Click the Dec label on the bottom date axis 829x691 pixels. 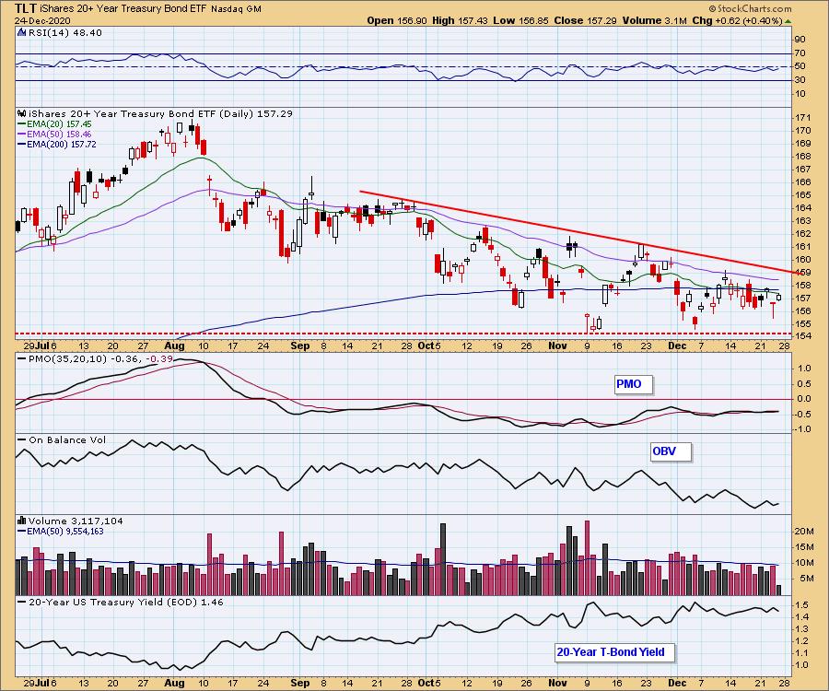coord(677,683)
